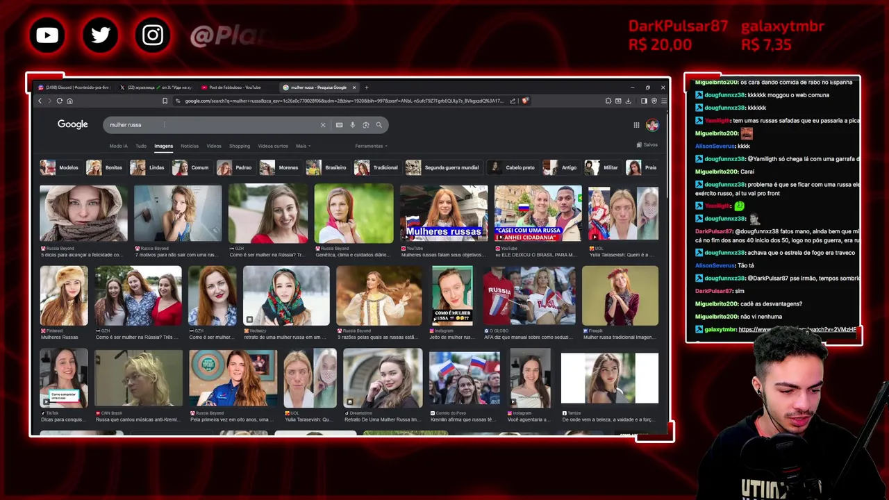
Task: Switch to the YouTube 'Post de Fabbuloso' tab
Action: pos(236,87)
